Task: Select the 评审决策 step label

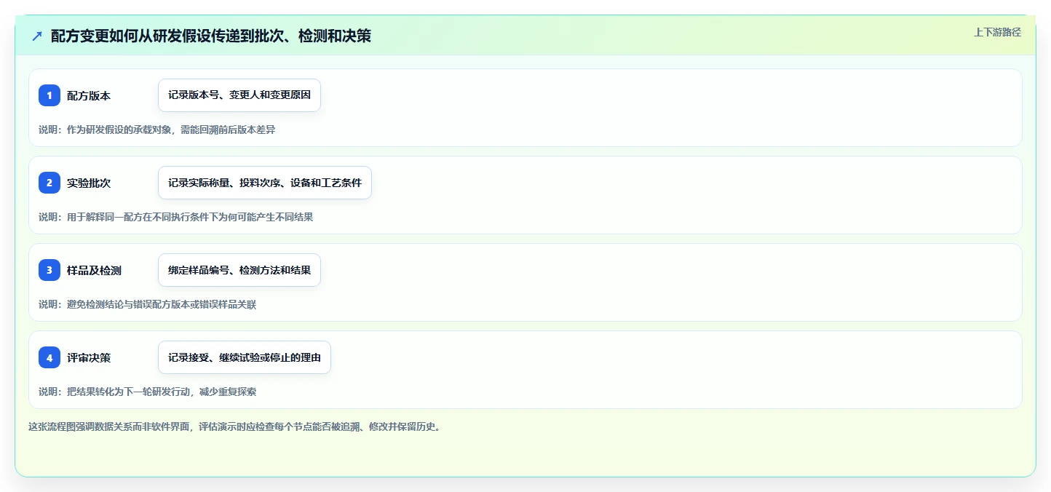Action: 89,357
